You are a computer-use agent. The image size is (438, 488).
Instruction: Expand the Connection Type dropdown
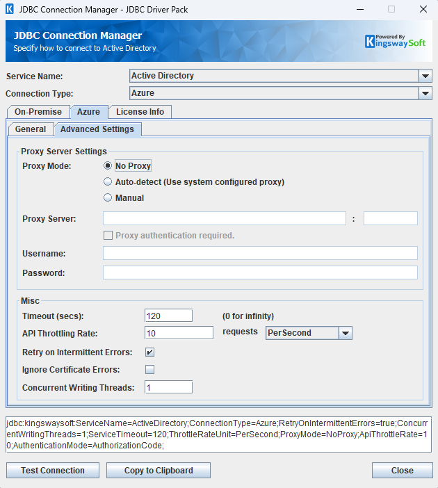point(425,93)
